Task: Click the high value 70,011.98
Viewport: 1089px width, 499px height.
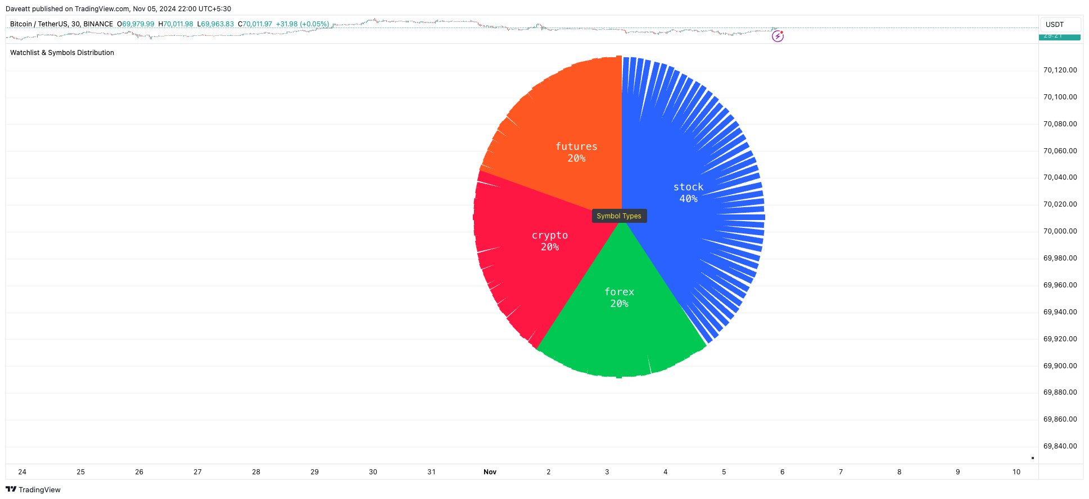Action: tap(178, 24)
